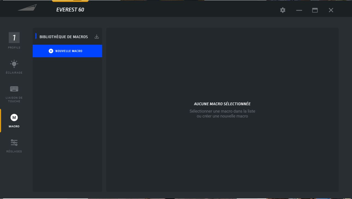This screenshot has width=352, height=199.
Task: Click the import macro download icon
Action: (97, 37)
